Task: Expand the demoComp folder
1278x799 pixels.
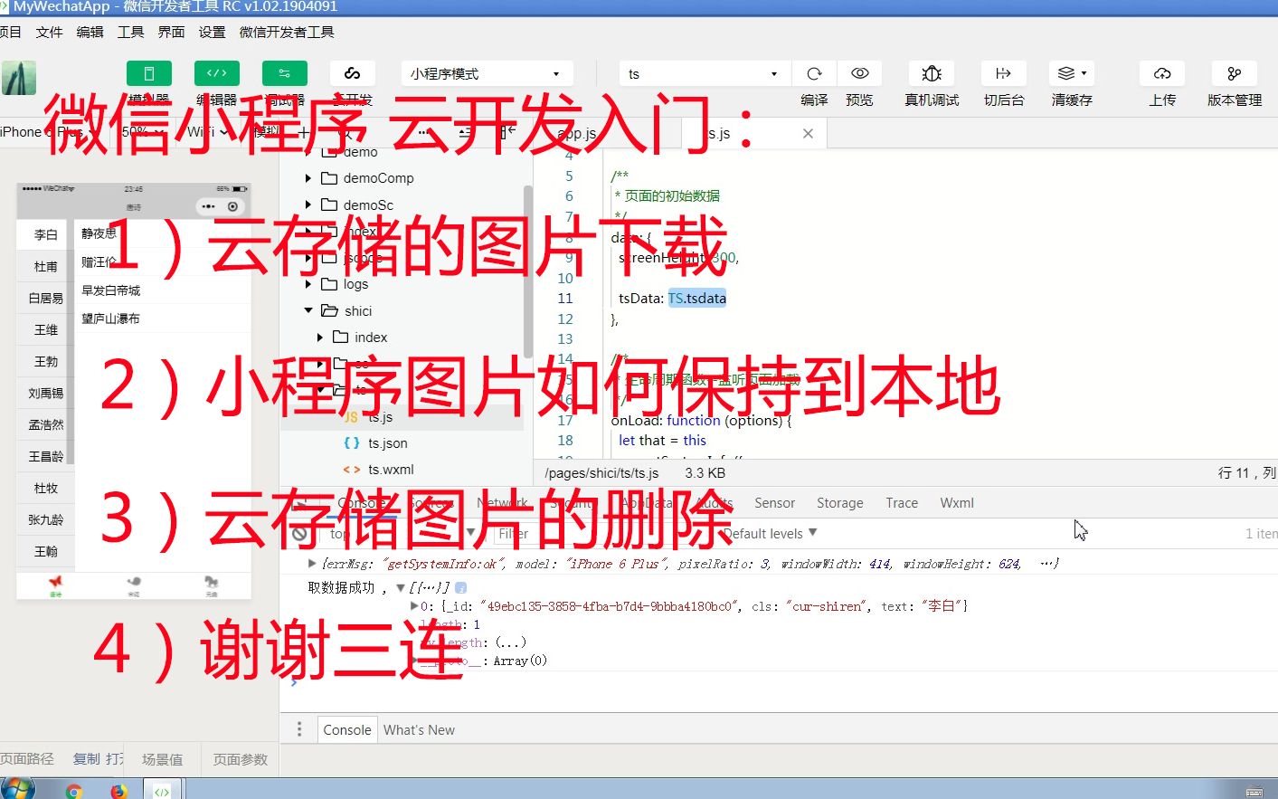Action: pyautogui.click(x=308, y=178)
